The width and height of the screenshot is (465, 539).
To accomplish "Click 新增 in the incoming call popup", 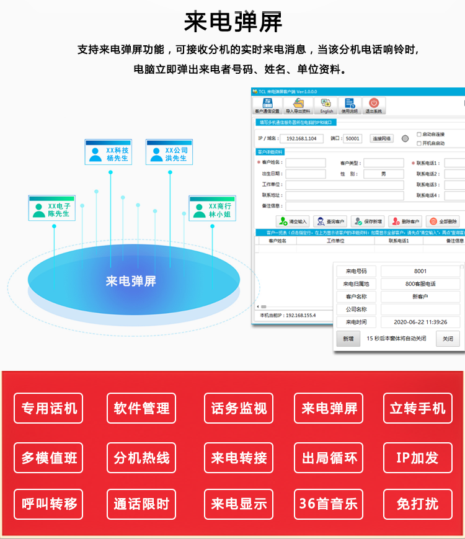I will 348,339.
